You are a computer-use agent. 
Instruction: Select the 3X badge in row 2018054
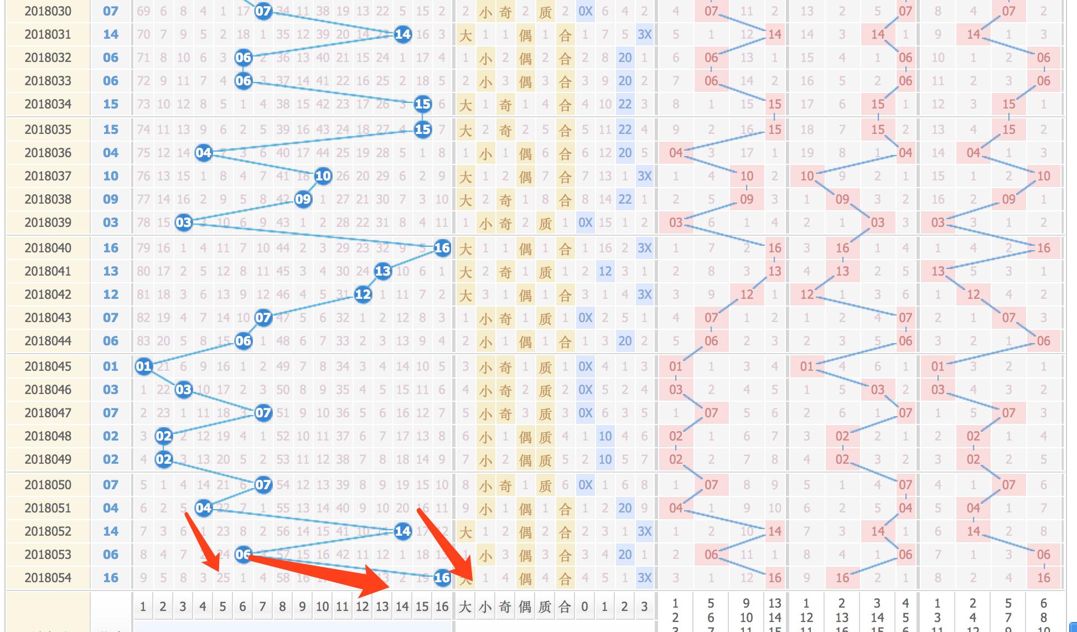(x=647, y=578)
